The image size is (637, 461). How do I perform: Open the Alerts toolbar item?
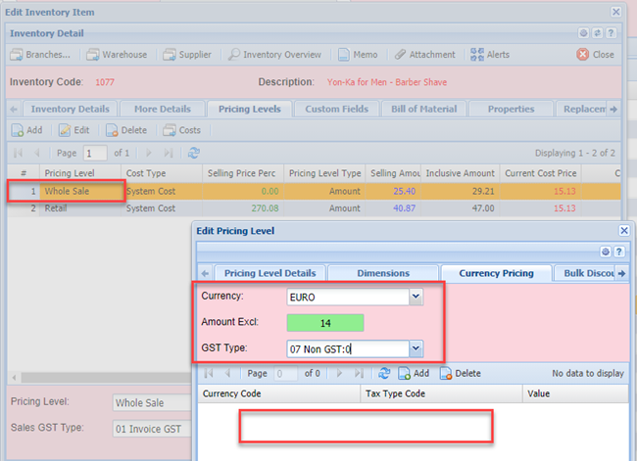coord(499,55)
